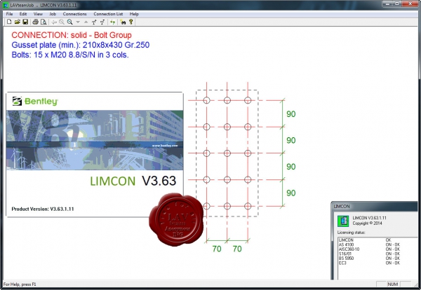Select the "Bolts: 15 x M20 8.8/S/N in 3 cols." line
Screen dimensions: 421x290
70,55
